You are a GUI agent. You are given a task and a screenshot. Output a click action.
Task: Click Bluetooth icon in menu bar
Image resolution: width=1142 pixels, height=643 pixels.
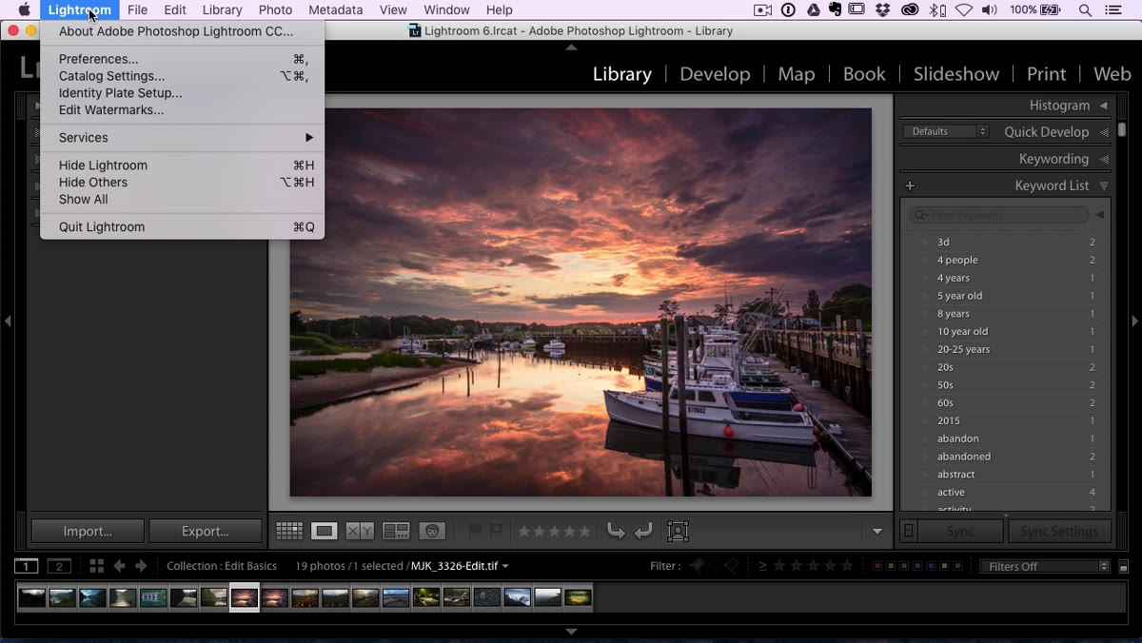click(x=937, y=10)
